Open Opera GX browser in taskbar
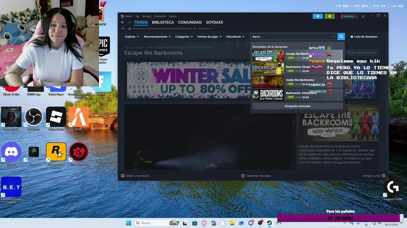Image resolution: width=407 pixels, height=228 pixels. click(204, 223)
